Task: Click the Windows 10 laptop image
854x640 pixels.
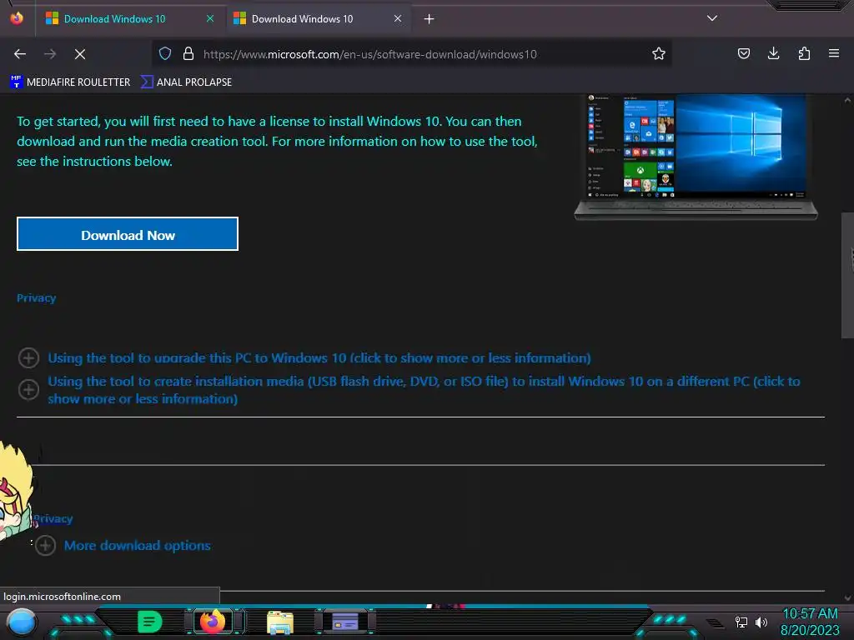Action: pyautogui.click(x=696, y=157)
